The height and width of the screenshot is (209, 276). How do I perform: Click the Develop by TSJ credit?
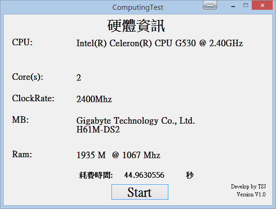[248, 187]
